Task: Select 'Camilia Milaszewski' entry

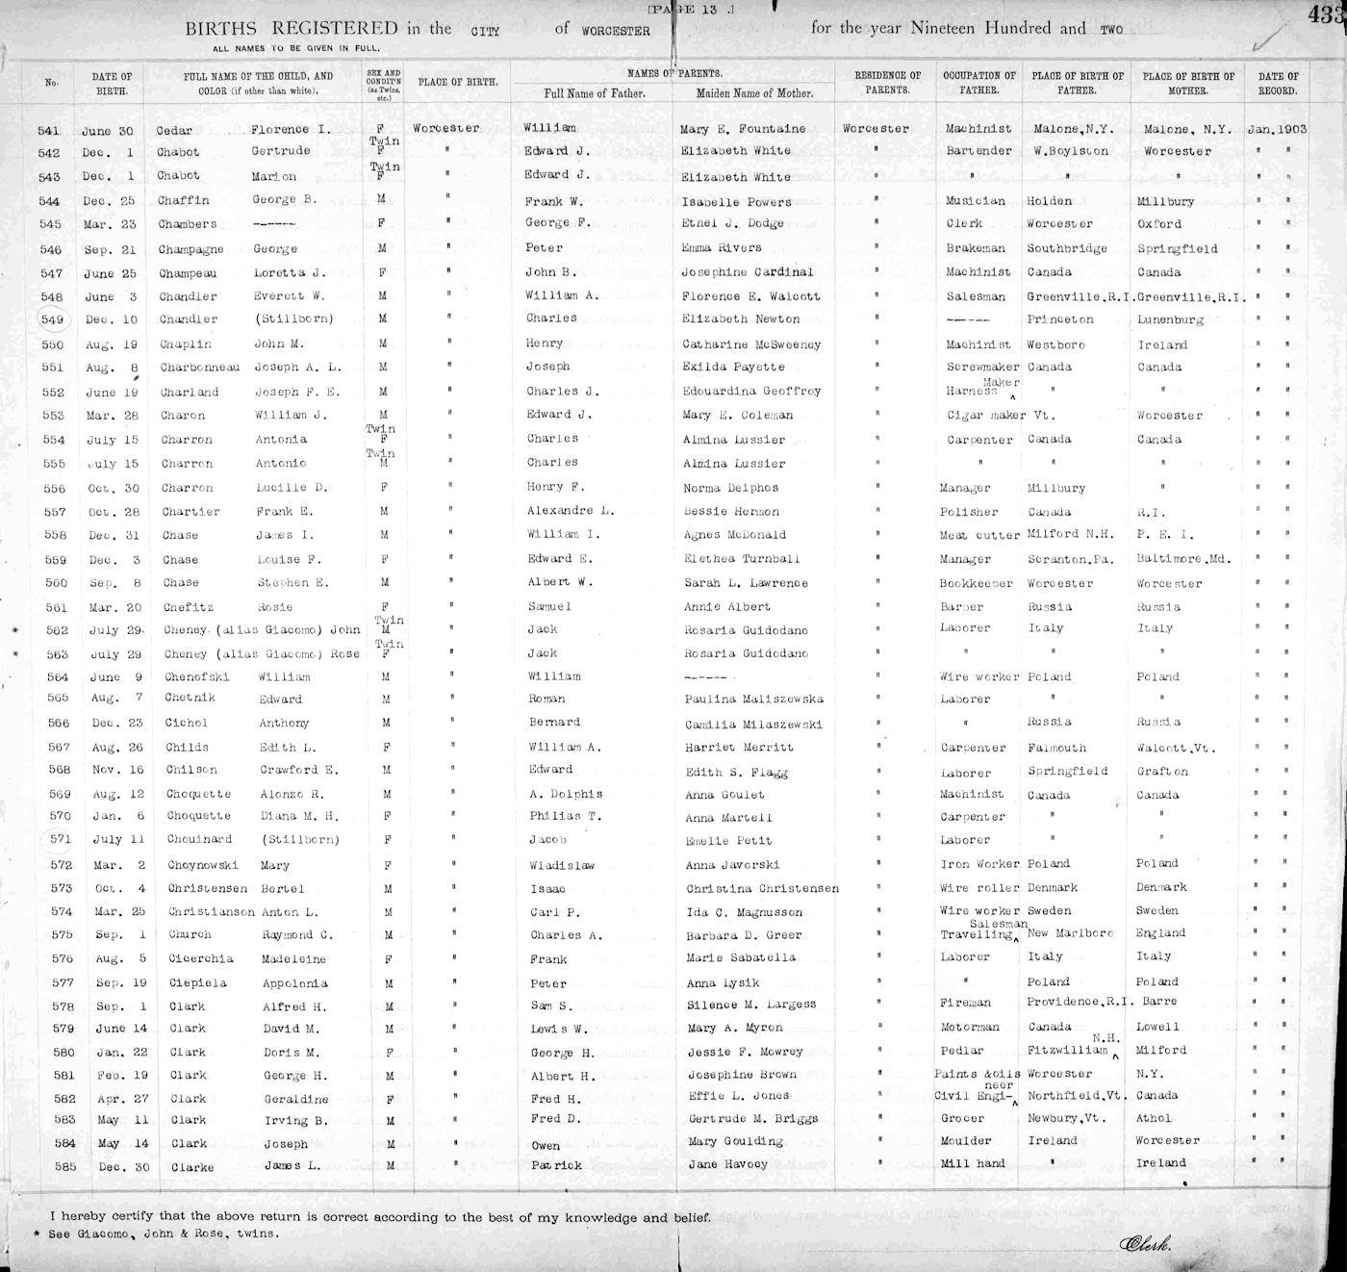Action: [x=755, y=725]
